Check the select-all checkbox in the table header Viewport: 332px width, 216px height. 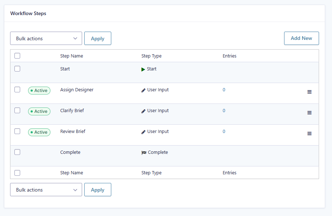coord(17,56)
